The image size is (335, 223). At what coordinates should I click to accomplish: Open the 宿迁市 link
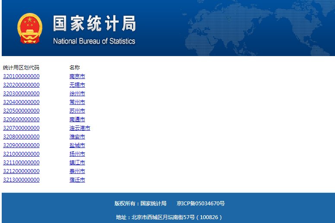[x=77, y=180]
